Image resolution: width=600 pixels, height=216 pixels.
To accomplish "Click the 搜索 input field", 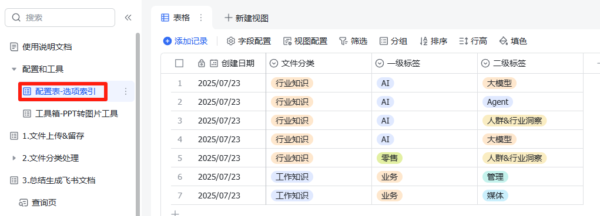I will pos(60,18).
